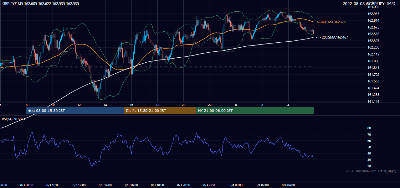Click the bottom time label 8/3 14:00
Screen dimensions: 400x188
[105, 185]
